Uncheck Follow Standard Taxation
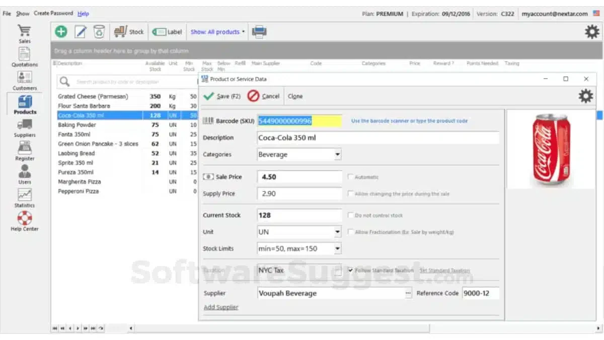The image size is (604, 340). click(351, 270)
